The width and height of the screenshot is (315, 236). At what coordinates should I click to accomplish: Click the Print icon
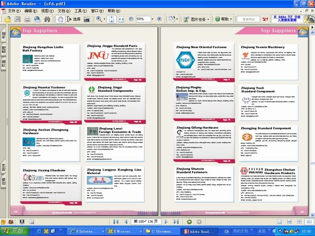tap(27, 19)
